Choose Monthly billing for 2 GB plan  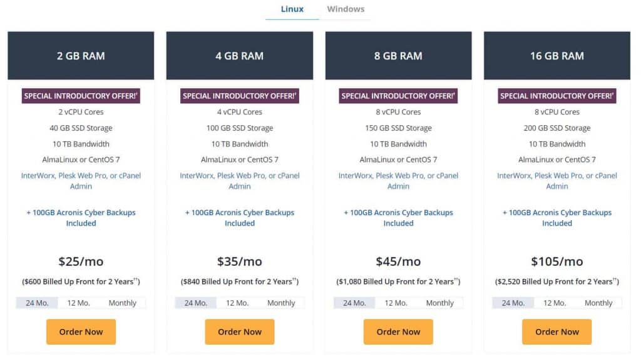point(122,303)
